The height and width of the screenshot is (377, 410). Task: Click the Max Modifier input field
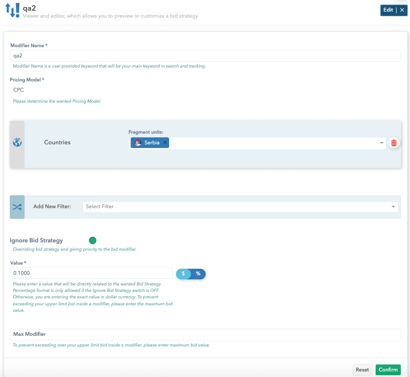[x=205, y=334]
